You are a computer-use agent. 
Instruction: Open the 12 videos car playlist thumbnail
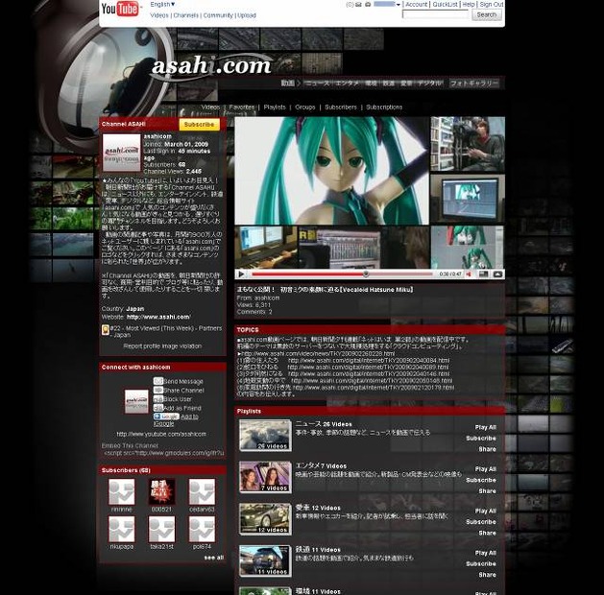(x=265, y=519)
